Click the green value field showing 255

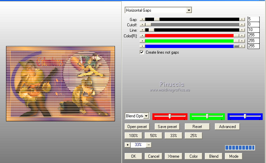point(253,41)
